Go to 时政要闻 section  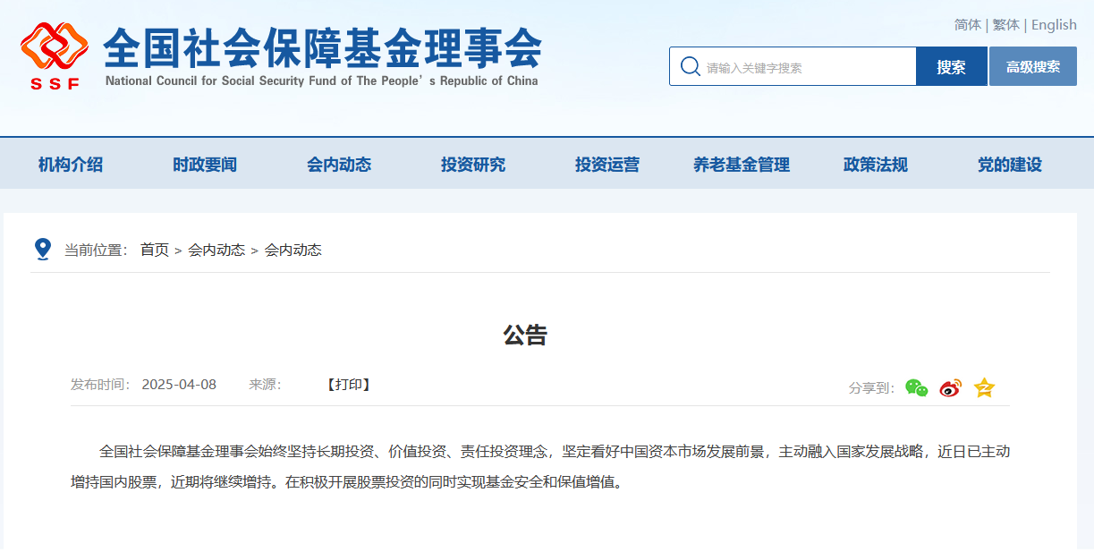(x=205, y=165)
